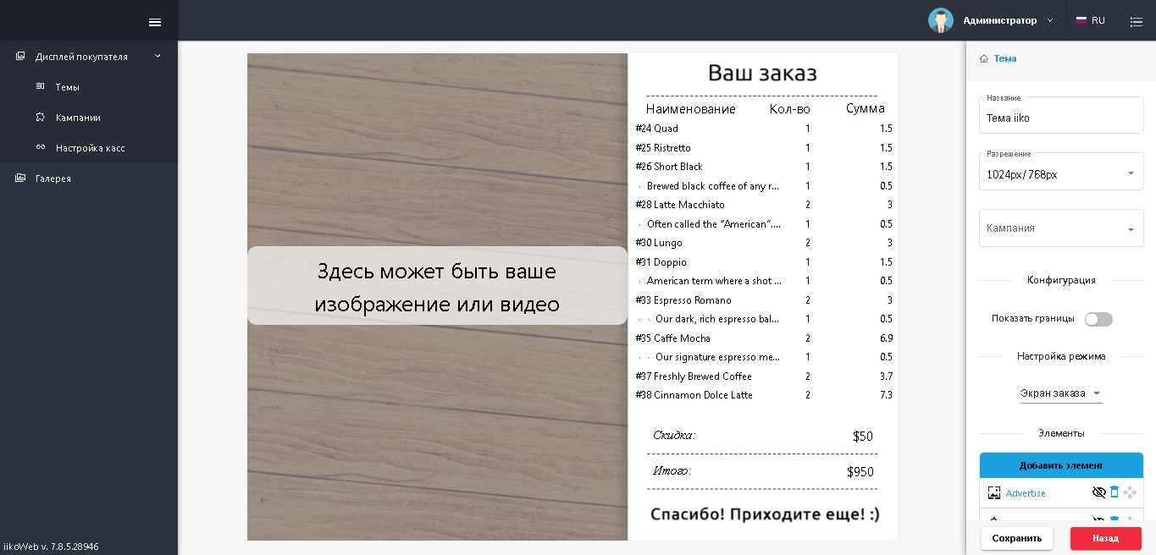This screenshot has width=1156, height=555.
Task: Open the RU language selector
Action: (1090, 20)
